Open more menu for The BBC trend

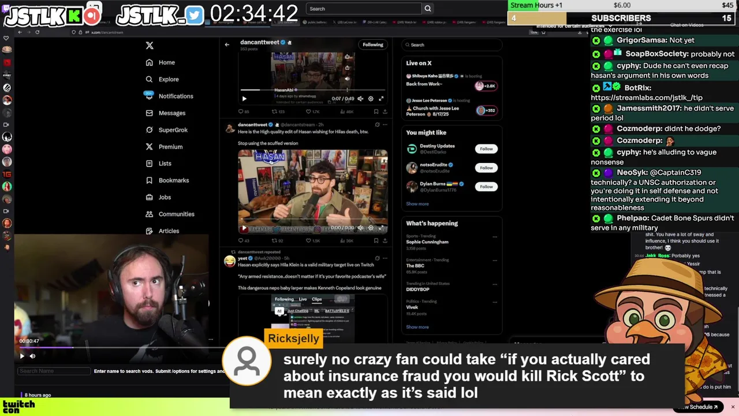tap(494, 261)
